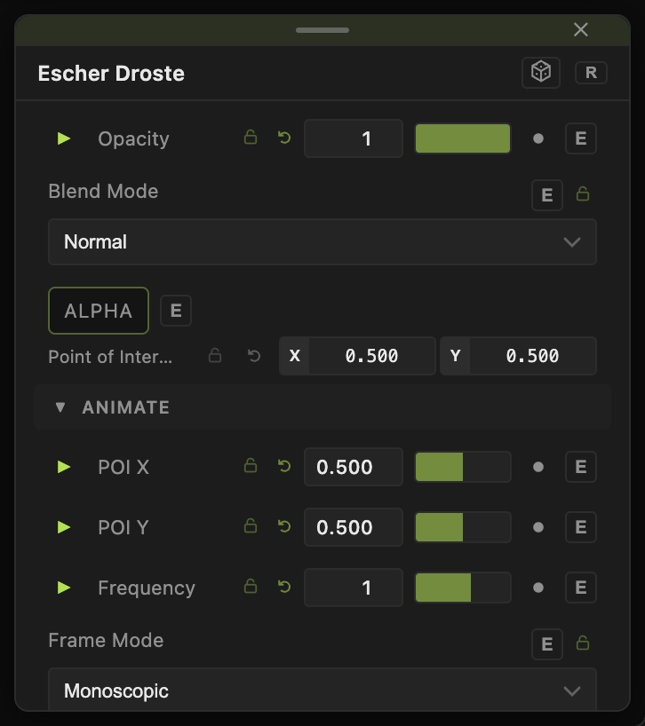Toggle the Opacity keyframe dot
Image resolution: width=645 pixels, height=726 pixels.
pos(538,138)
